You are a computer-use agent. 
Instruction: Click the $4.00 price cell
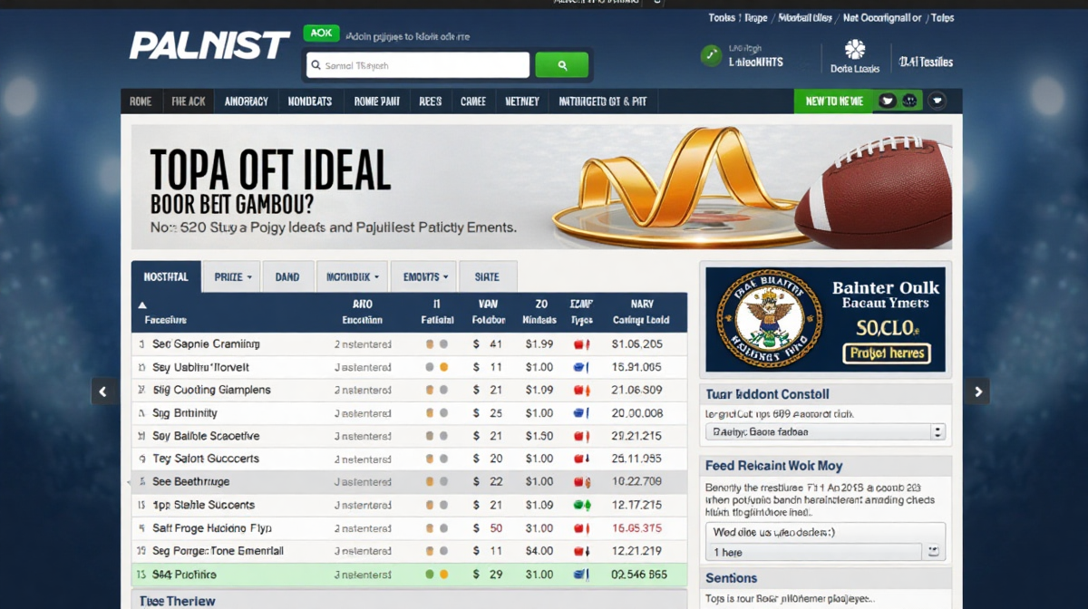[539, 551]
